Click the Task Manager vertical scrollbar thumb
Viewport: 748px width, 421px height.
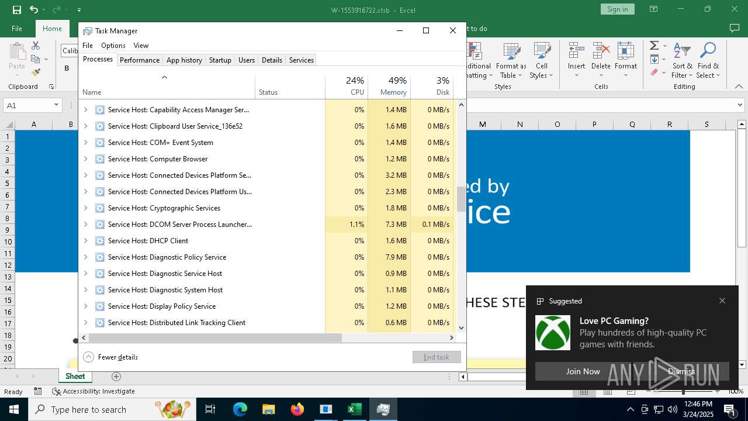coord(461,199)
